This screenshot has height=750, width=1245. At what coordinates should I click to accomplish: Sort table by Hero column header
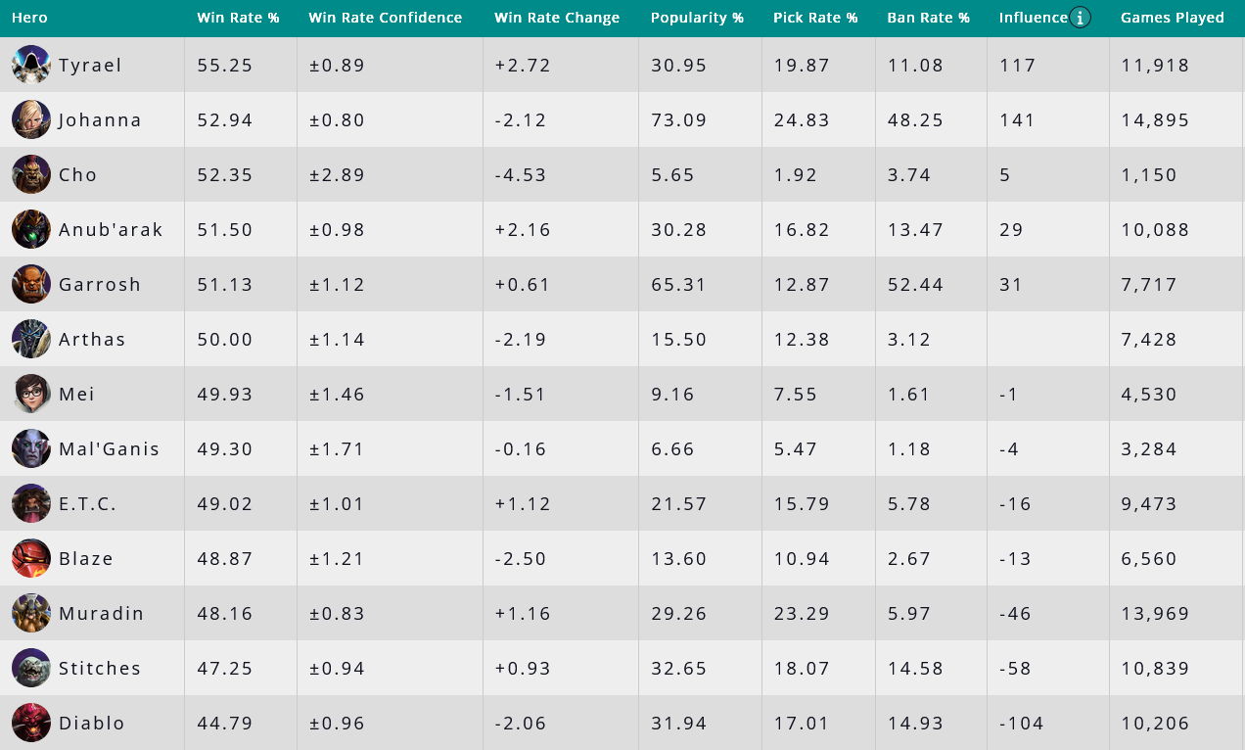(x=29, y=18)
